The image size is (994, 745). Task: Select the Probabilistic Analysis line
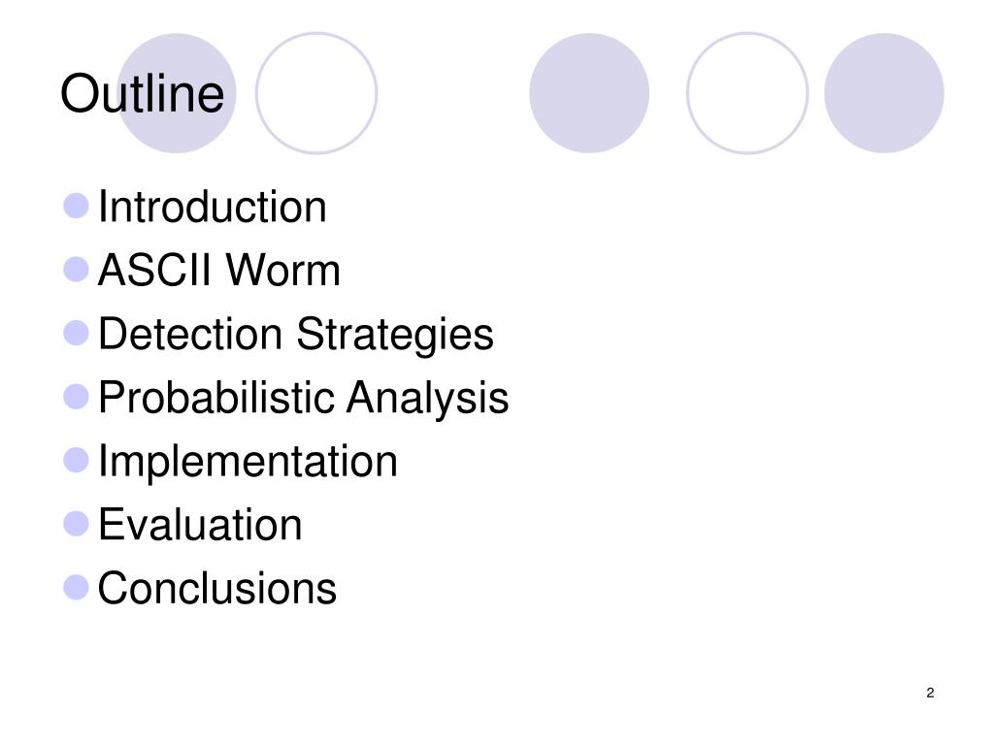304,399
